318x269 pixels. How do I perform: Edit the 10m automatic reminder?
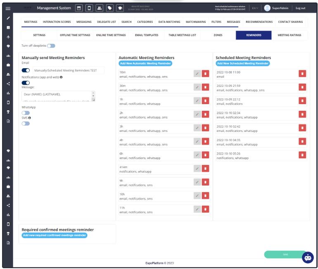pos(197,74)
